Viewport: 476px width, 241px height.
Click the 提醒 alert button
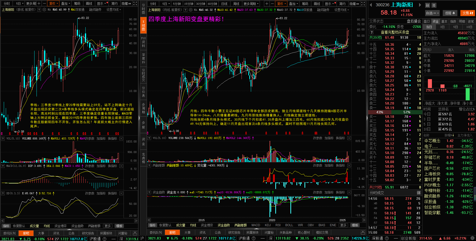coord(450,13)
